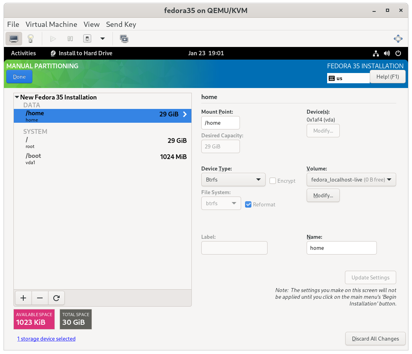The height and width of the screenshot is (354, 412).
Task: Click the Done button
Action: point(19,77)
